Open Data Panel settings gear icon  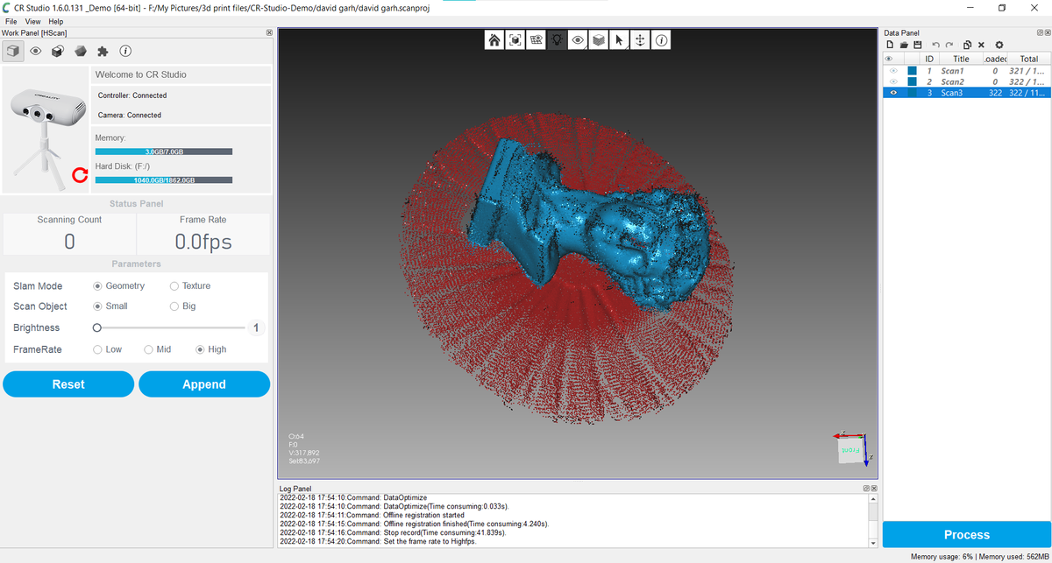click(999, 44)
